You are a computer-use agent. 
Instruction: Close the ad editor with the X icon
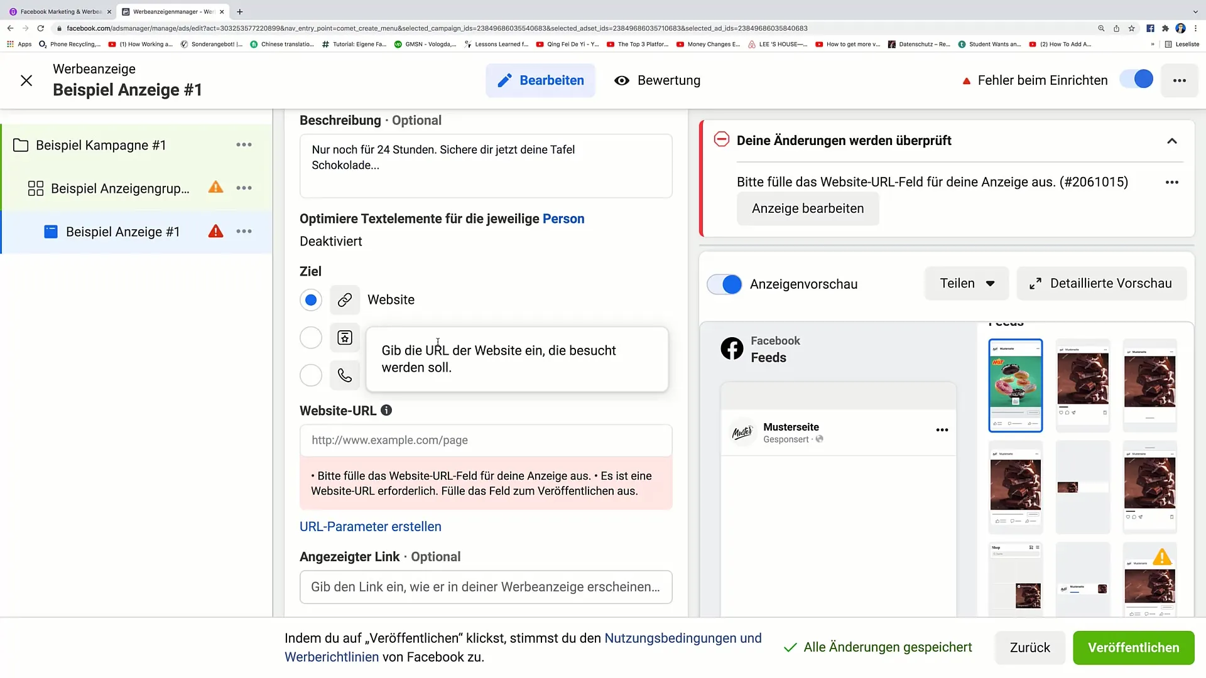[26, 80]
